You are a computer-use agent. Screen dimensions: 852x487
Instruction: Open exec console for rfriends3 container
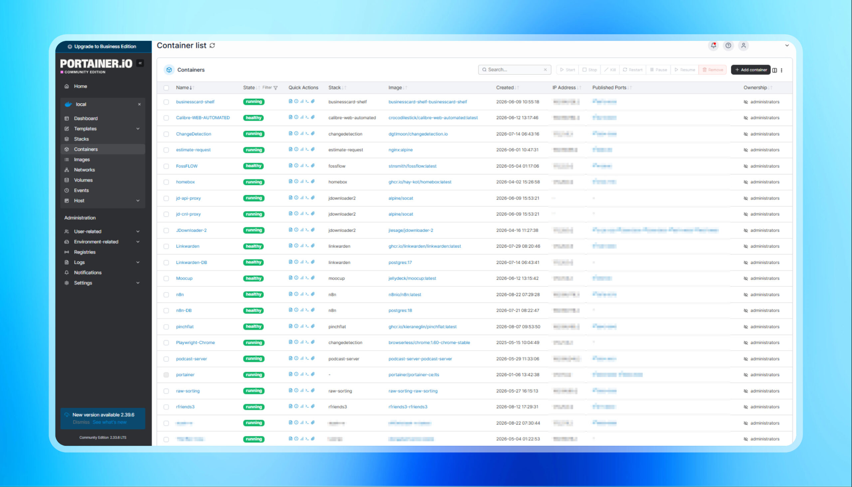(x=307, y=407)
